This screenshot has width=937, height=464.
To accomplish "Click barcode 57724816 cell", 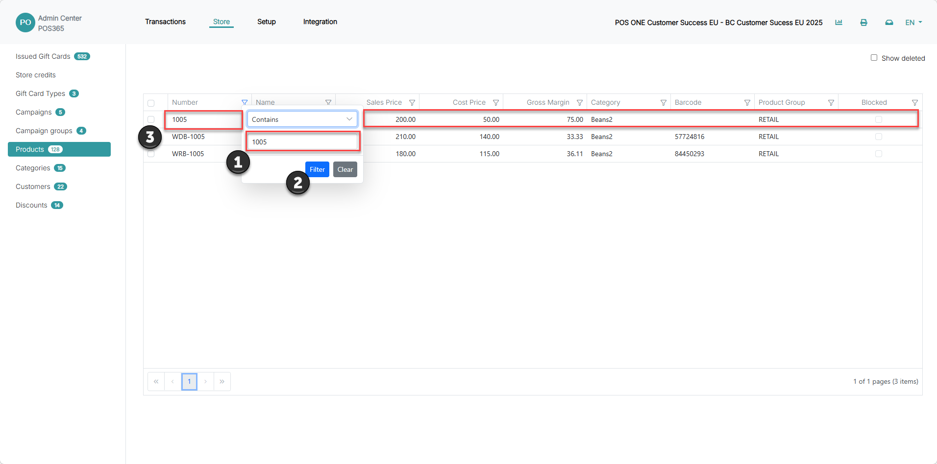I will coord(690,137).
